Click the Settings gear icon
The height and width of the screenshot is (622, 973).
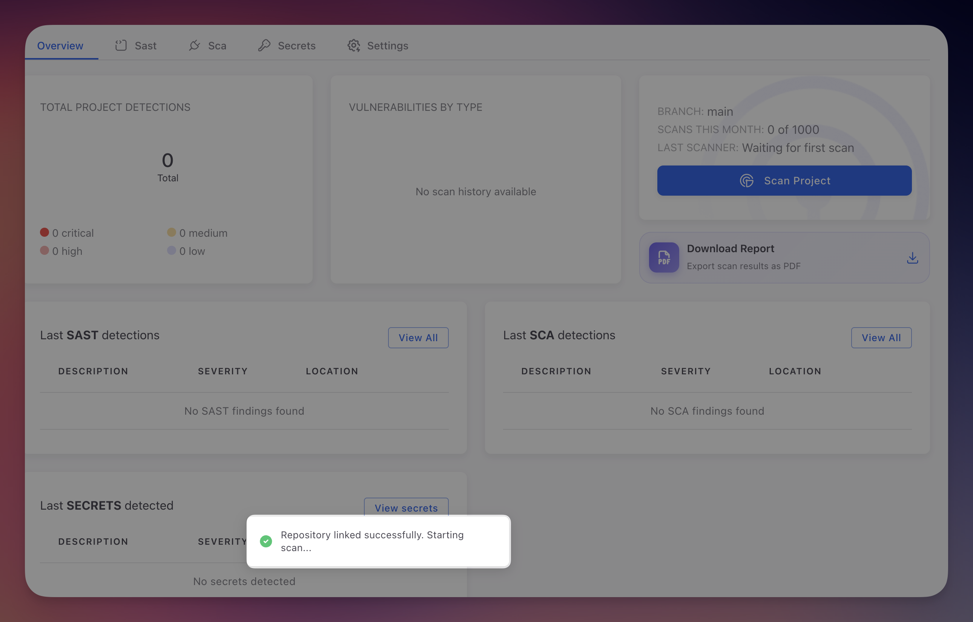pyautogui.click(x=354, y=46)
